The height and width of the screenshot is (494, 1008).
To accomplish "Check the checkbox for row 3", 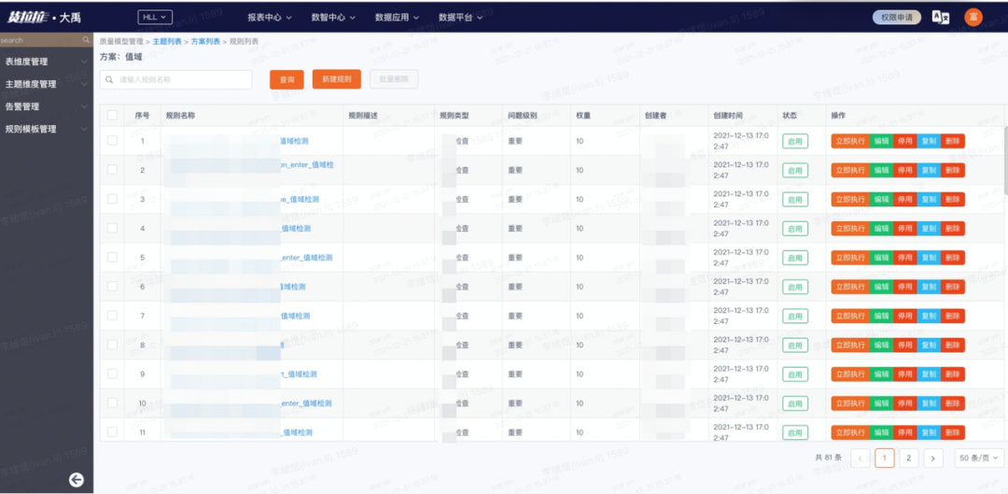I will click(x=113, y=199).
